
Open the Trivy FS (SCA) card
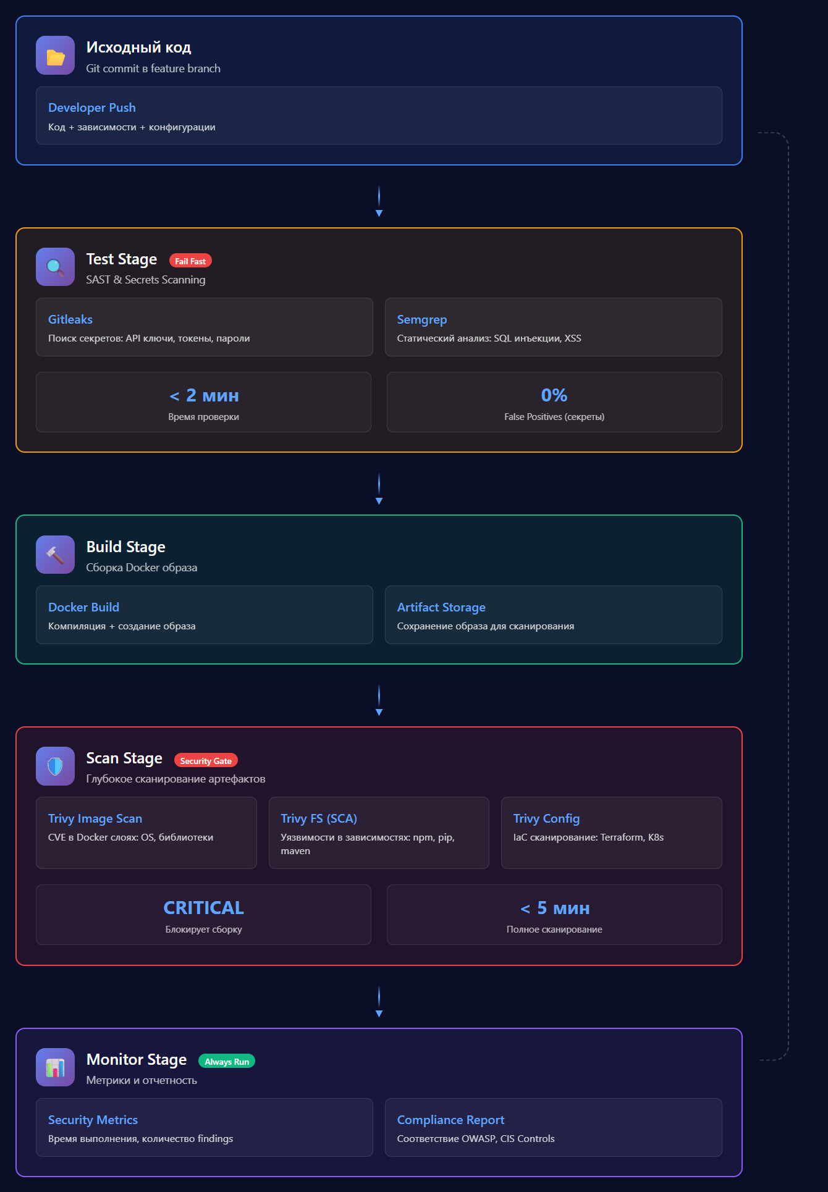coord(379,833)
